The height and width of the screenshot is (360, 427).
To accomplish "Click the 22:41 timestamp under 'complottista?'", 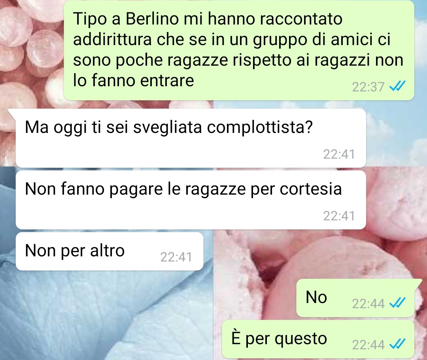I will (339, 154).
